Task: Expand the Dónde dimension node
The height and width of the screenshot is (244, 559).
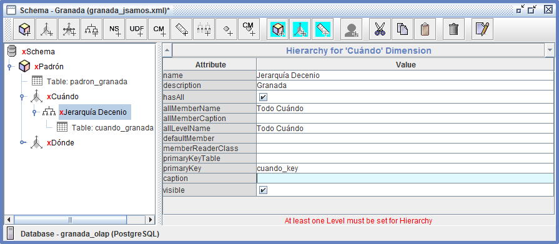Action: click(22, 142)
